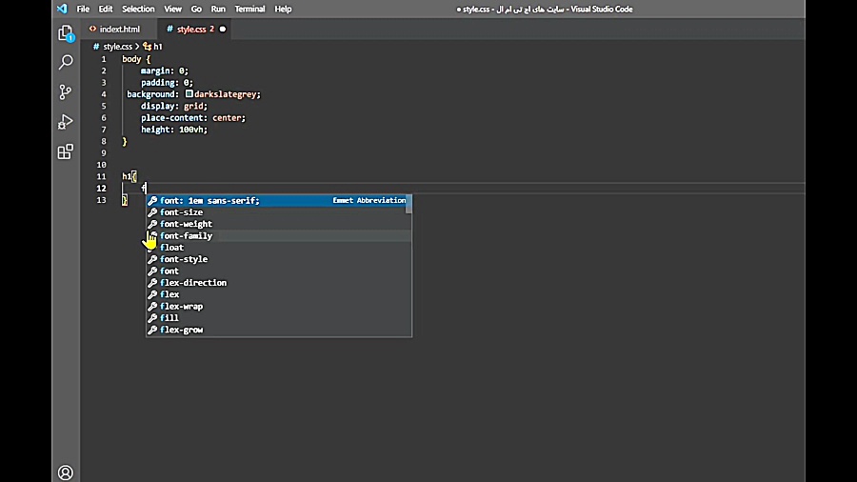
Task: Place cursor on 'margin: 0;' line
Action: pos(165,70)
